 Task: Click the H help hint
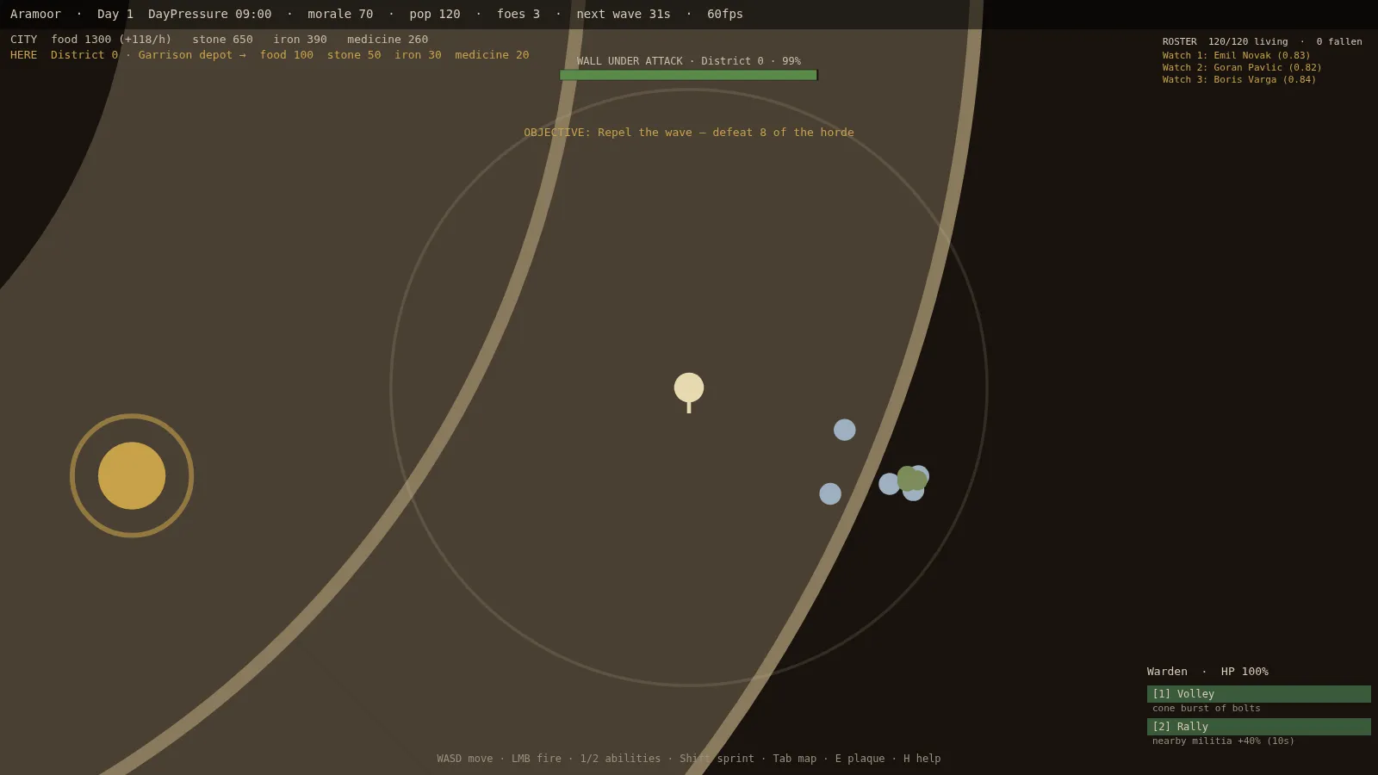(x=922, y=759)
